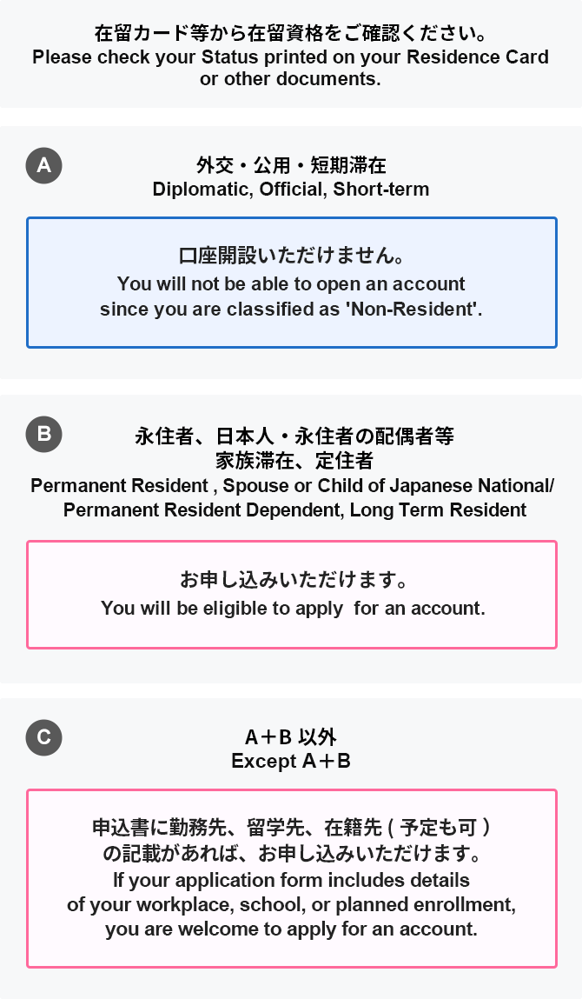The image size is (582, 999).
Task: Select the 'A＋B 以外' heading
Action: tap(290, 737)
